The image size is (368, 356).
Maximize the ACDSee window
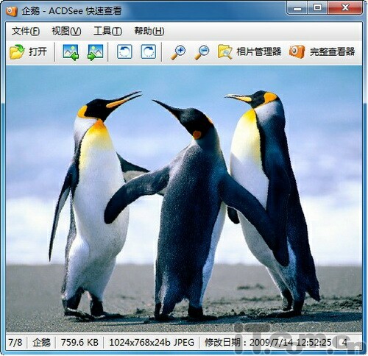click(317, 8)
